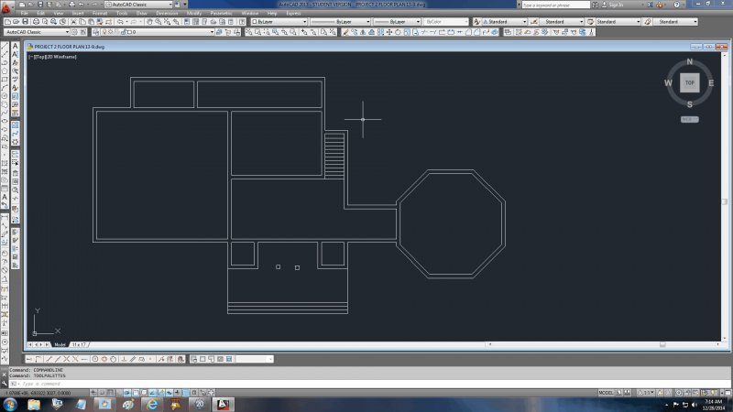Open Windows Start button
Image resolution: width=733 pixels, height=412 pixels.
pos(10,404)
